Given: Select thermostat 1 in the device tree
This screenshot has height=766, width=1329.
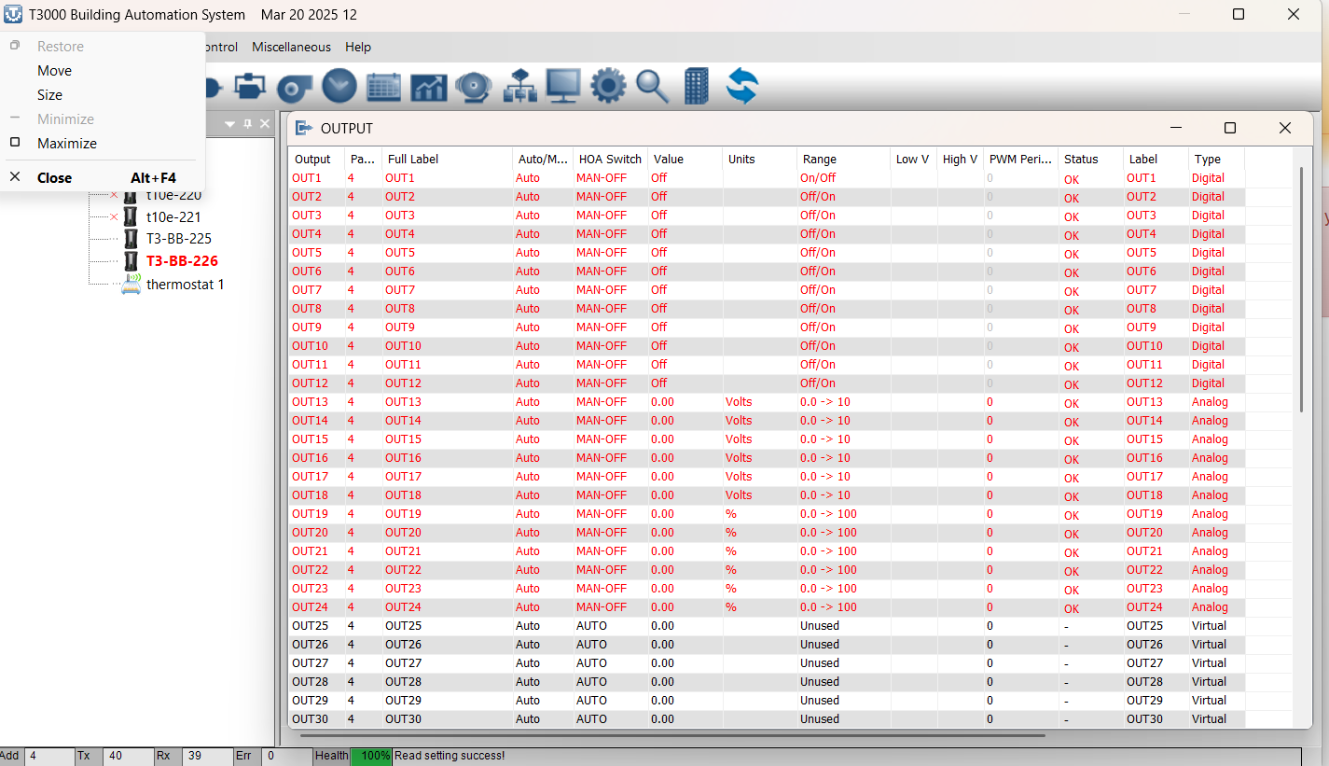Looking at the screenshot, I should [185, 285].
